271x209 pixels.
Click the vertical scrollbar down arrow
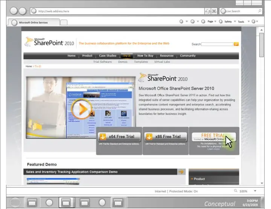click(262, 183)
